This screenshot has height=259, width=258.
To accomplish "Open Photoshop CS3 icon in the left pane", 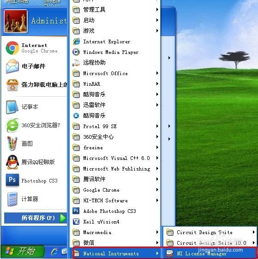I will coord(12,180).
